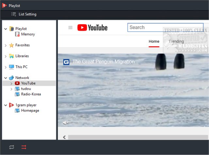Click the YouTube hamburger menu icon
This screenshot has width=209, height=155.
click(x=70, y=27)
